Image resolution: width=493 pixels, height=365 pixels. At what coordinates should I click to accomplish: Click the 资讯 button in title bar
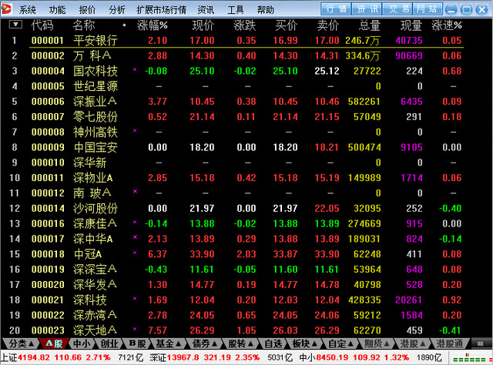tap(367, 8)
